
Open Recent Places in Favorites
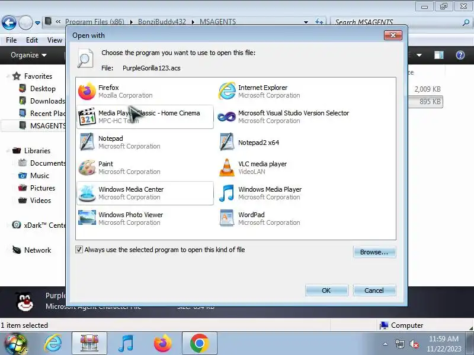(x=47, y=114)
